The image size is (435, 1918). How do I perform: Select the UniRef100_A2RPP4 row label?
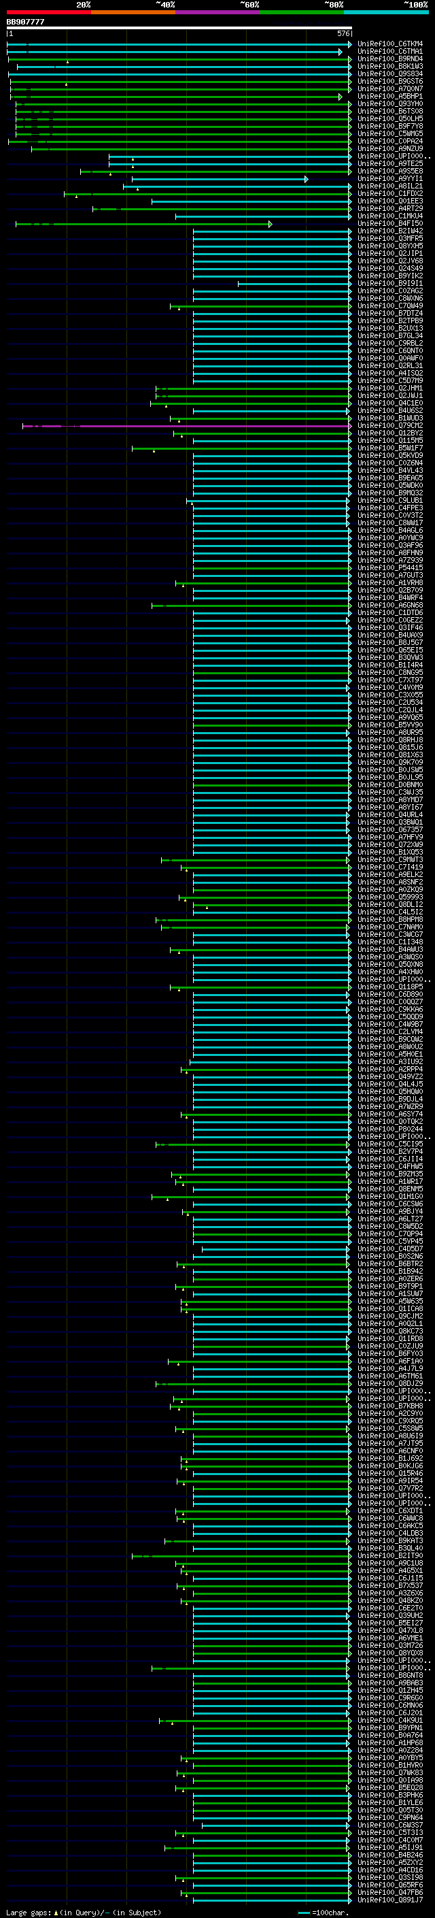tap(390, 1069)
